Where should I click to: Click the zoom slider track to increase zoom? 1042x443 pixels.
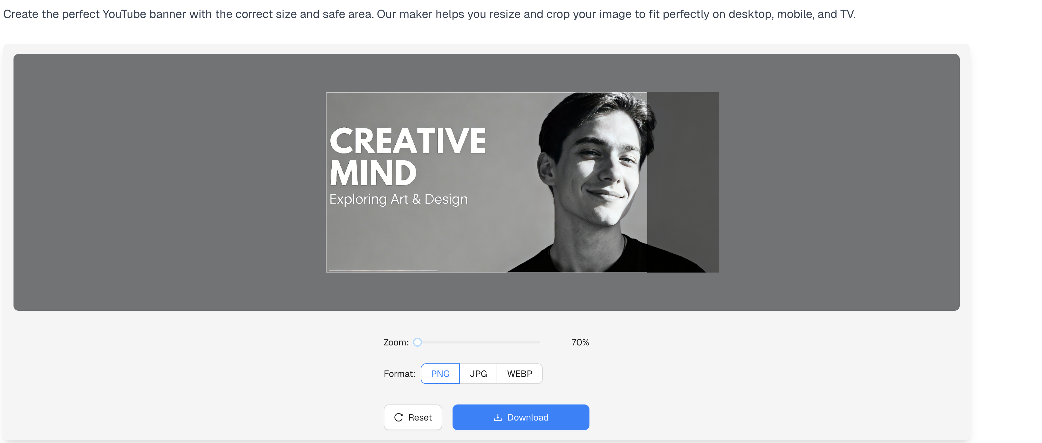pos(485,342)
